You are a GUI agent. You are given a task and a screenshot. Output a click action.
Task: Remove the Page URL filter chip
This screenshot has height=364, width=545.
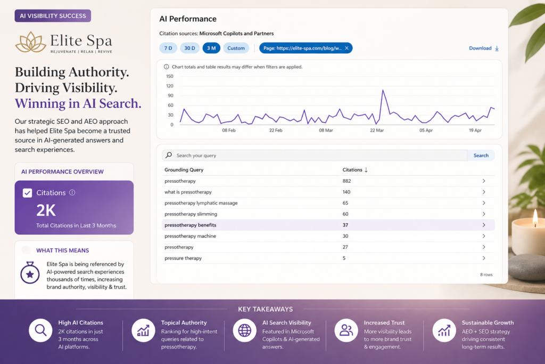[x=346, y=48]
